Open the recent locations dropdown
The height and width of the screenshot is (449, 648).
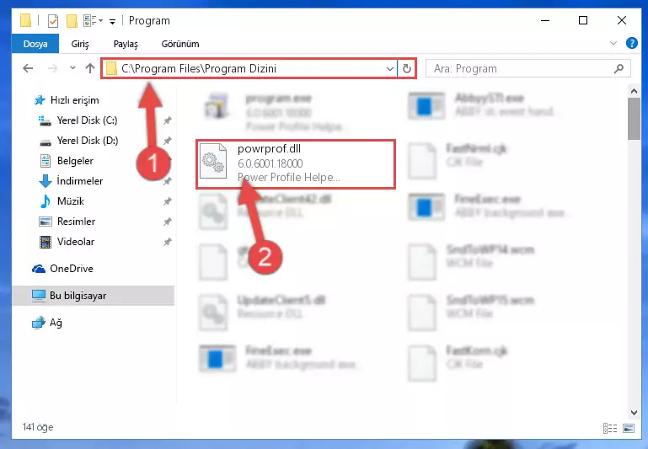click(x=72, y=67)
